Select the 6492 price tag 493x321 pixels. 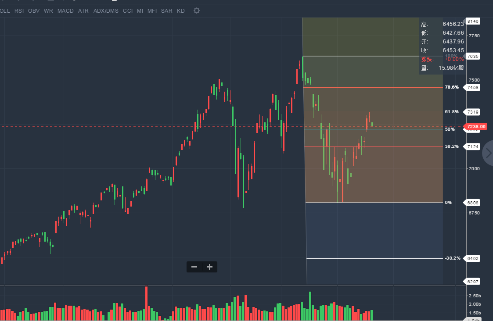coord(472,258)
